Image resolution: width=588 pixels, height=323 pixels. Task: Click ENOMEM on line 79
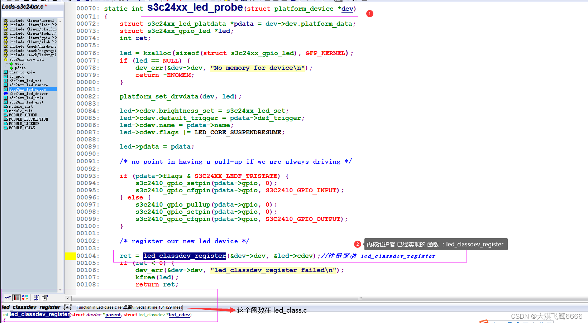178,75
